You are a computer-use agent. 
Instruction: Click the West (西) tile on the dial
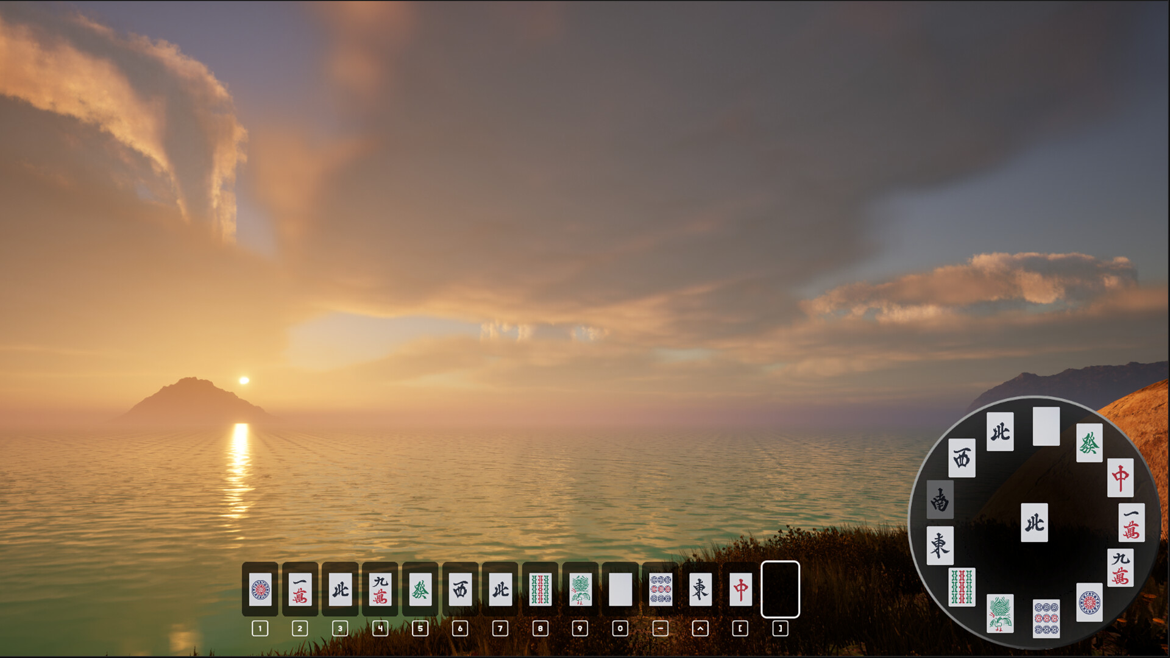coord(963,457)
